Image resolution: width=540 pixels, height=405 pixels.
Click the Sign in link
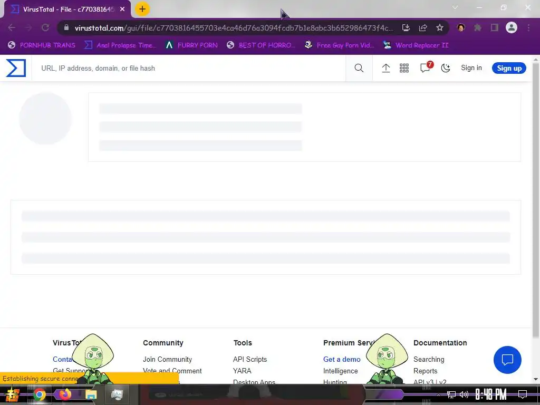[471, 68]
